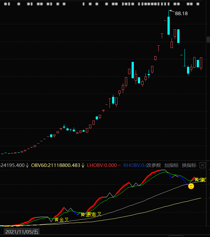The image size is (210, 237).
Task: Click the horizontal scrollbar at the bottom edge
Action: point(176,236)
